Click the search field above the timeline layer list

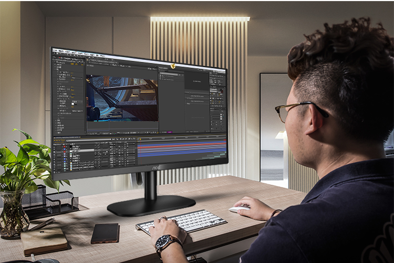(88, 140)
